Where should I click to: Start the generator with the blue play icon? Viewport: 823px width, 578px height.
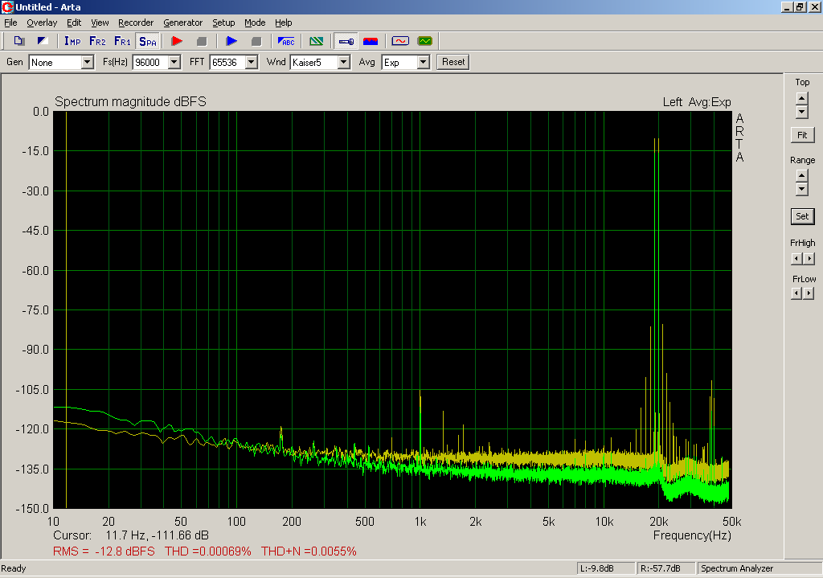[x=231, y=41]
